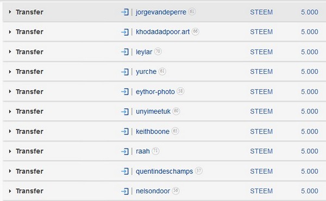Viewport: 326px width, 201px height.
Task: Open the khodadadpoor.art account link
Action: (x=162, y=32)
